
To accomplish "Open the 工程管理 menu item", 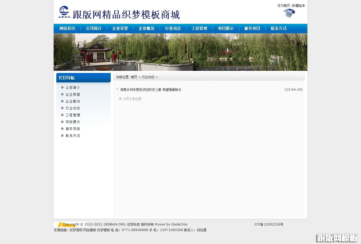I will 200,28.
